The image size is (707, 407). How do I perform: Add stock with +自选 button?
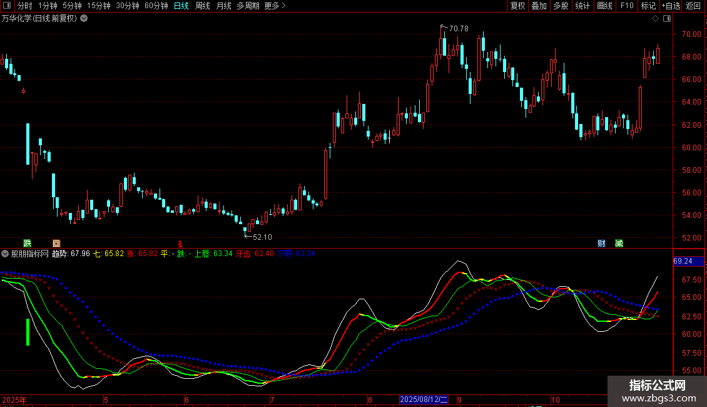[671, 6]
